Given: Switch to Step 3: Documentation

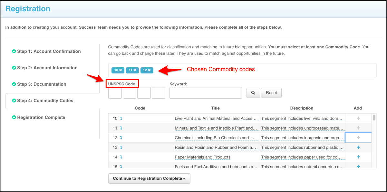Looking at the screenshot, I should (x=42, y=84).
